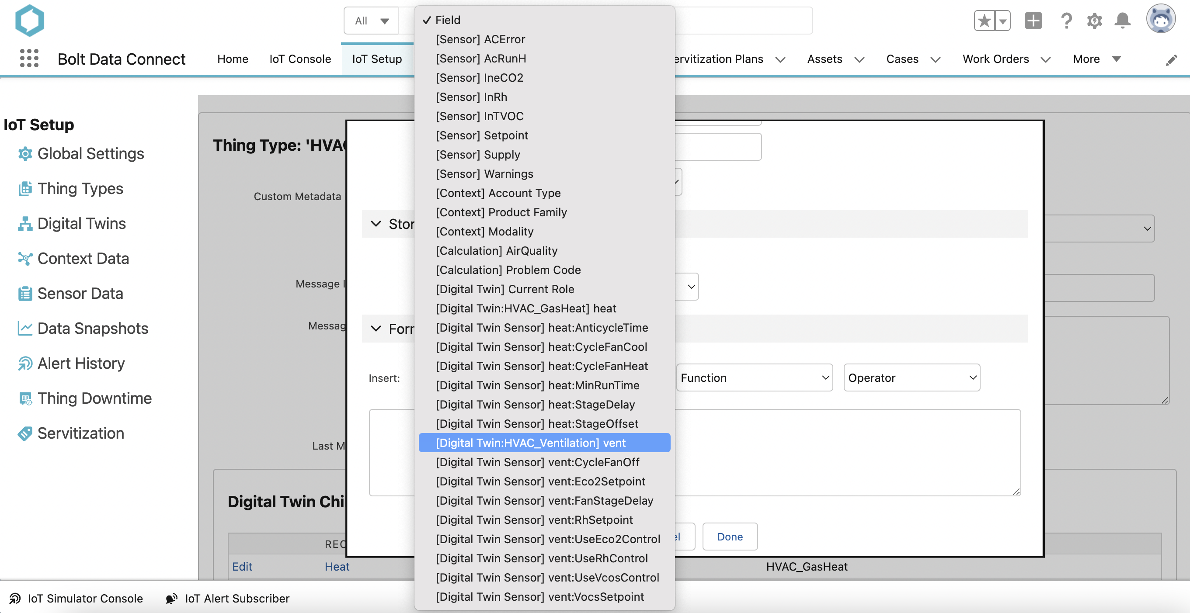Click the Bolt Data Connect hexagon logo
The height and width of the screenshot is (613, 1190).
coord(30,20)
